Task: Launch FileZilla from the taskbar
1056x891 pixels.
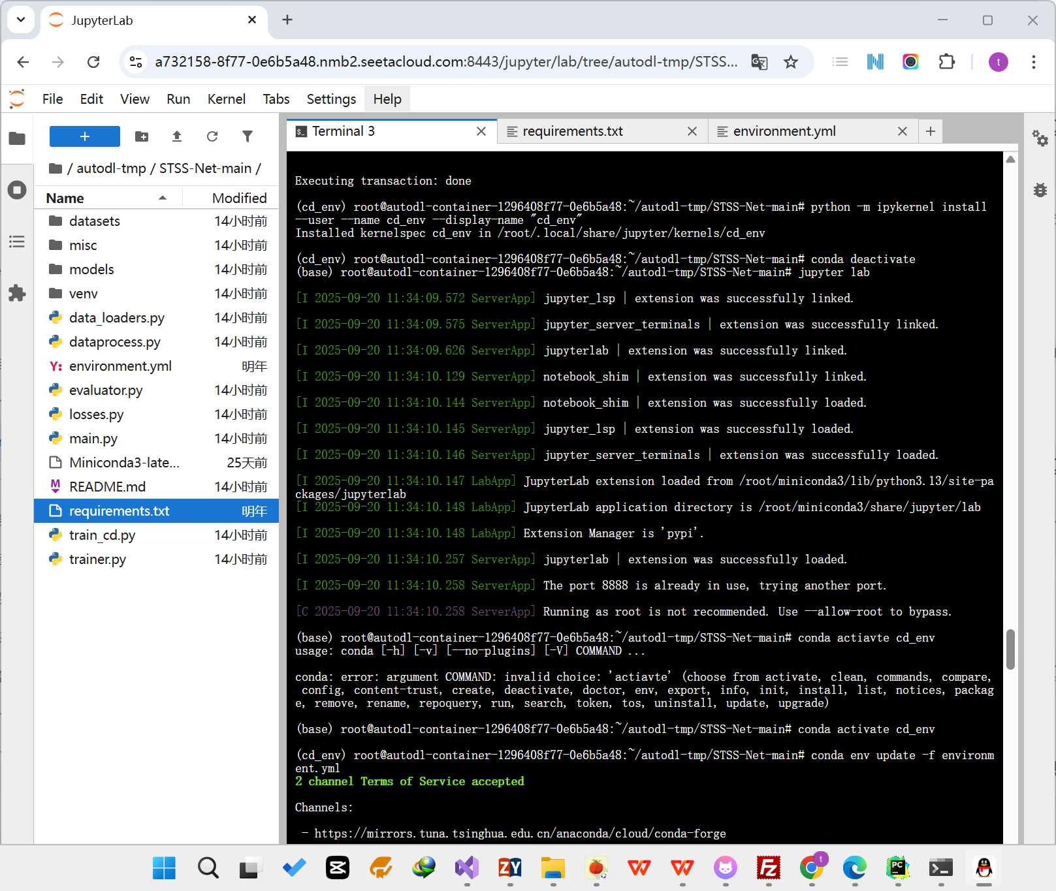Action: (x=768, y=868)
